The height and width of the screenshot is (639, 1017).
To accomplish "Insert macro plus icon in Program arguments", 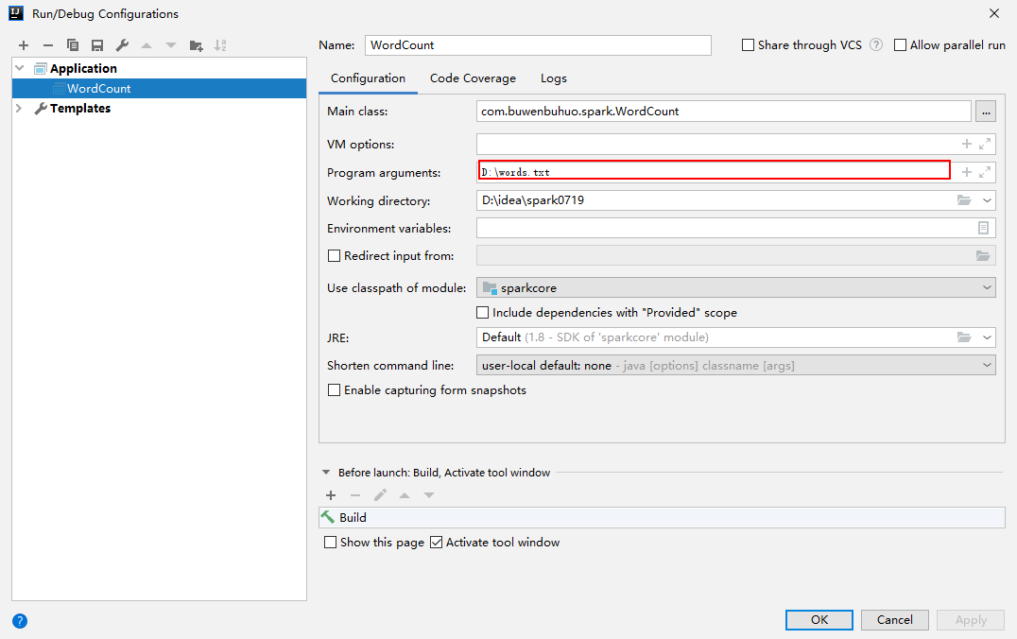I will (966, 172).
